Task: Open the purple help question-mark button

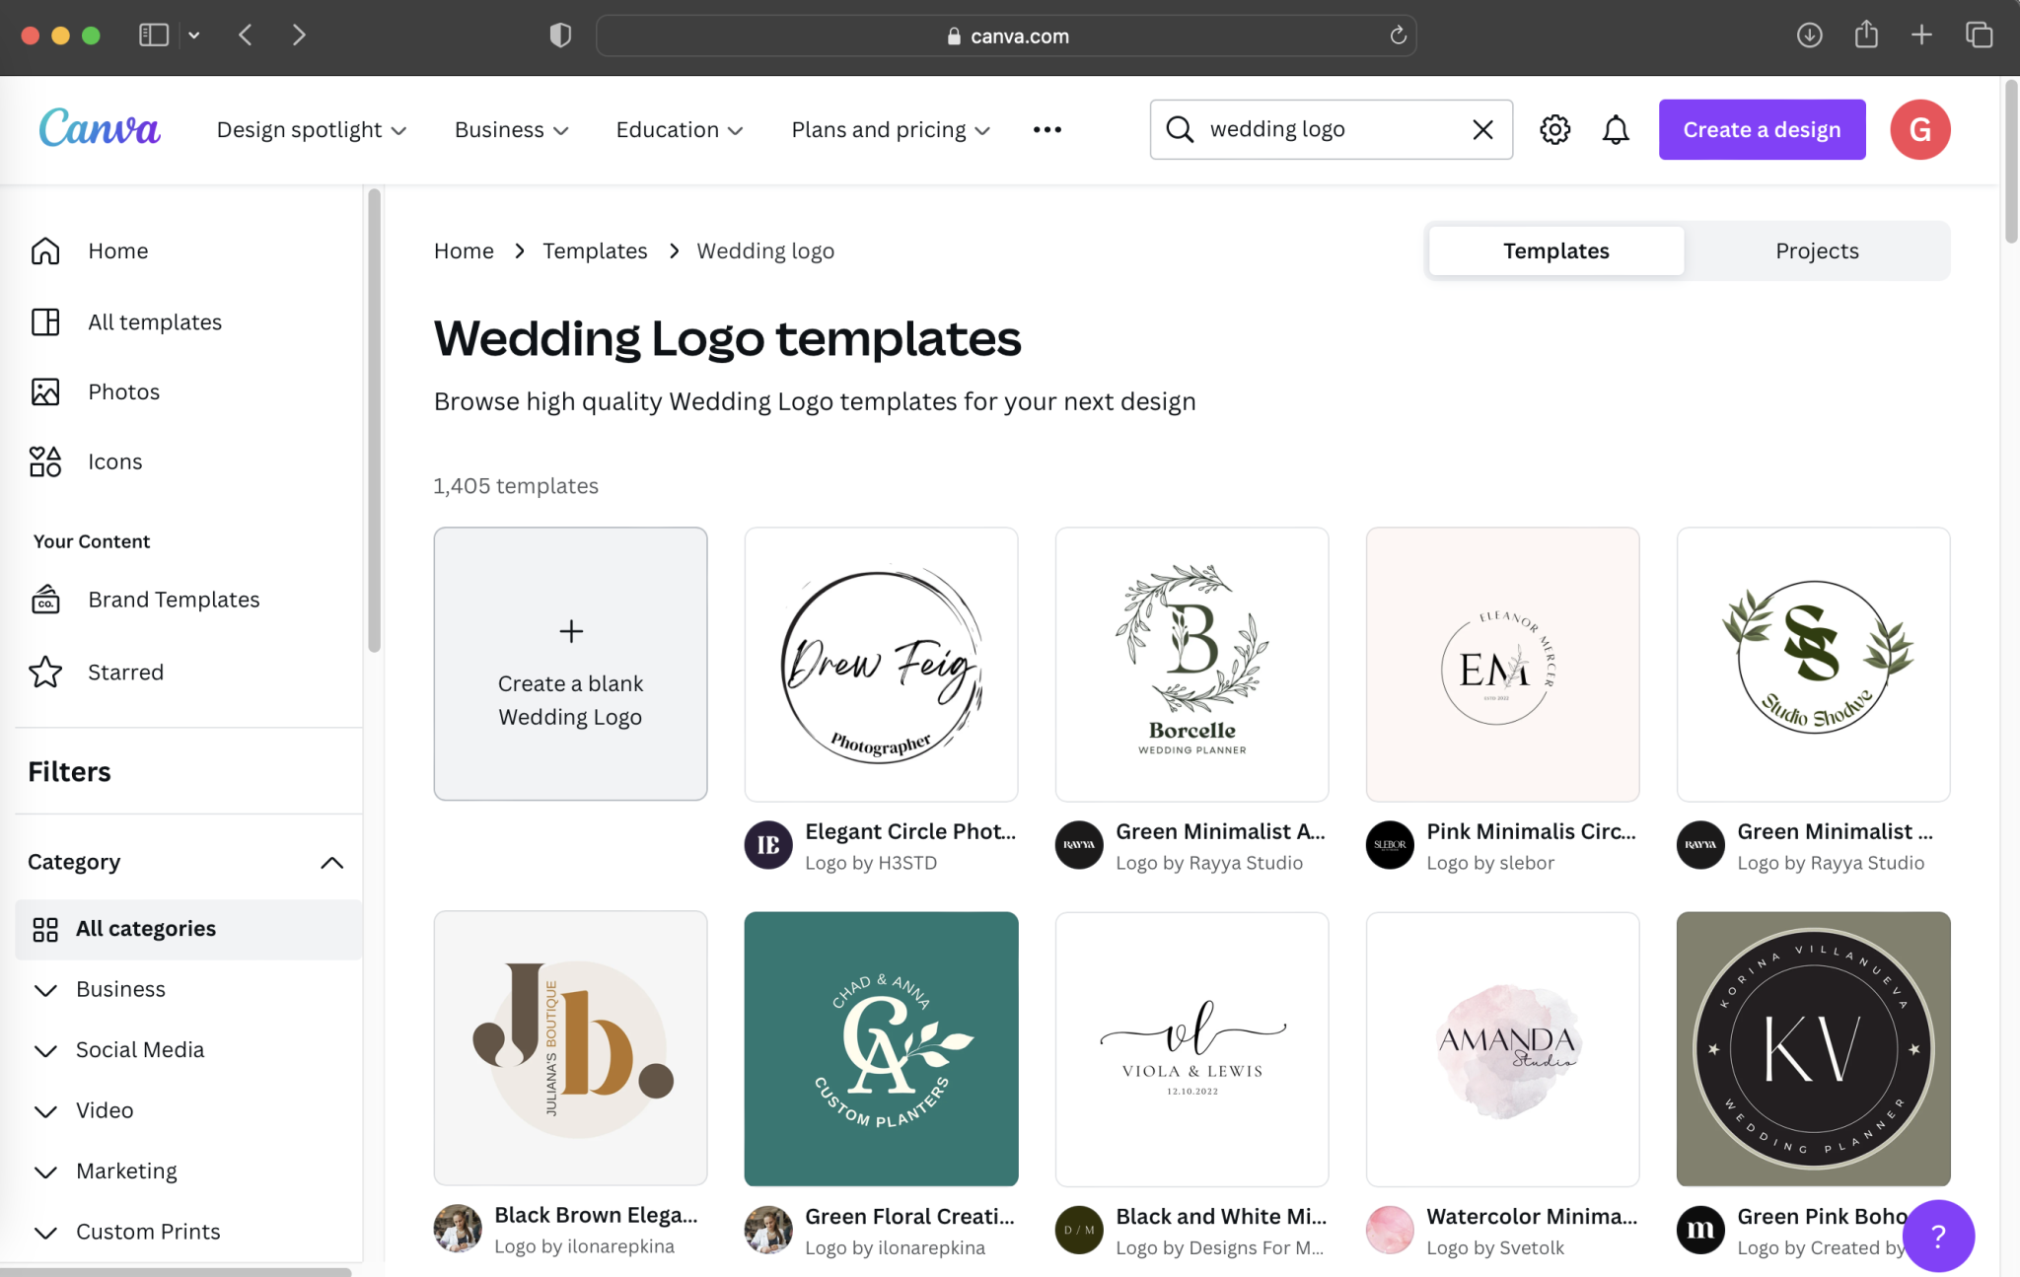Action: 1937,1235
